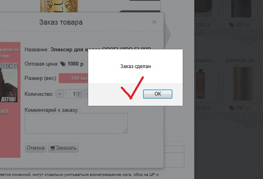Close the Заказ товара dialog with X

154,22
